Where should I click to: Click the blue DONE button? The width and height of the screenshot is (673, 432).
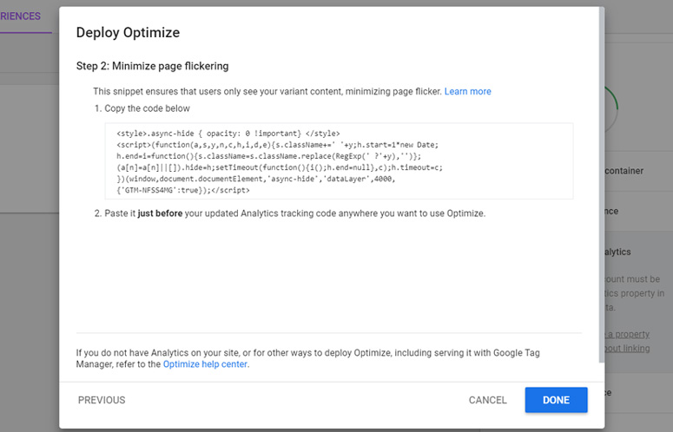556,400
